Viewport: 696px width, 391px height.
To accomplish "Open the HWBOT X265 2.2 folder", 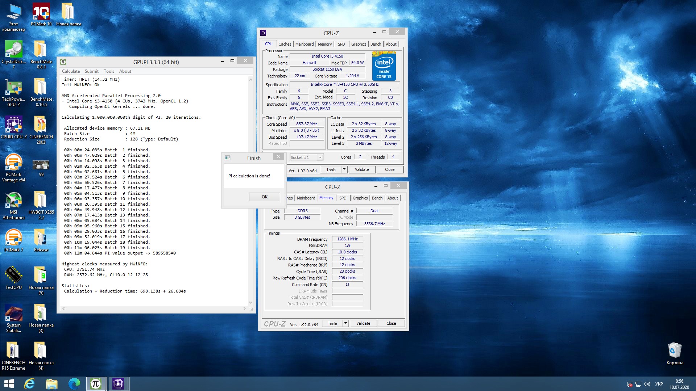I will click(x=41, y=205).
